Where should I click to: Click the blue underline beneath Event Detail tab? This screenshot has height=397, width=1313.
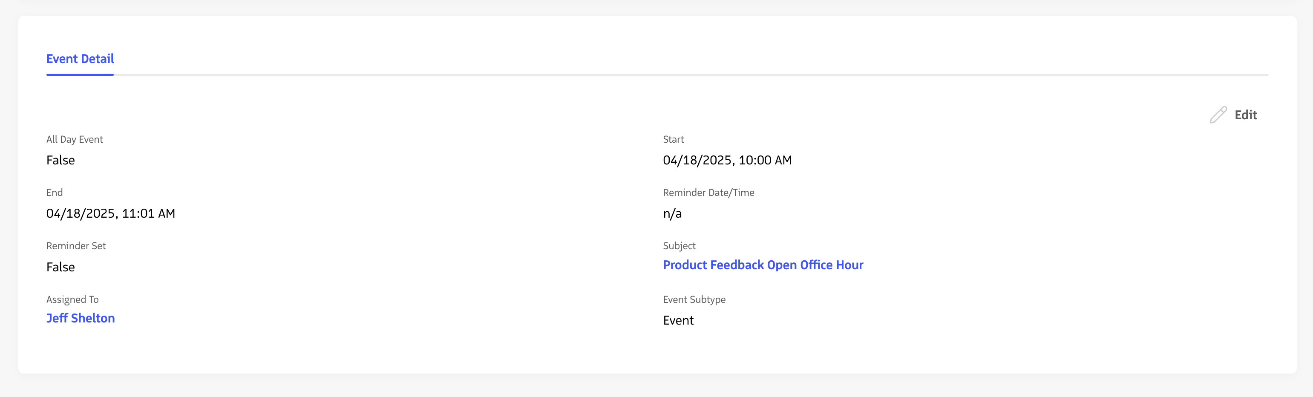tap(80, 75)
